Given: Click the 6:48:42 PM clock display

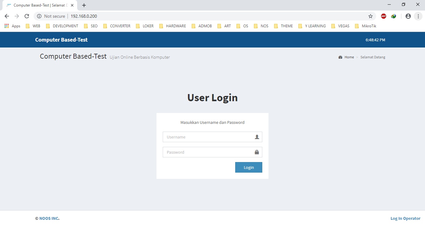Looking at the screenshot, I should [375, 40].
